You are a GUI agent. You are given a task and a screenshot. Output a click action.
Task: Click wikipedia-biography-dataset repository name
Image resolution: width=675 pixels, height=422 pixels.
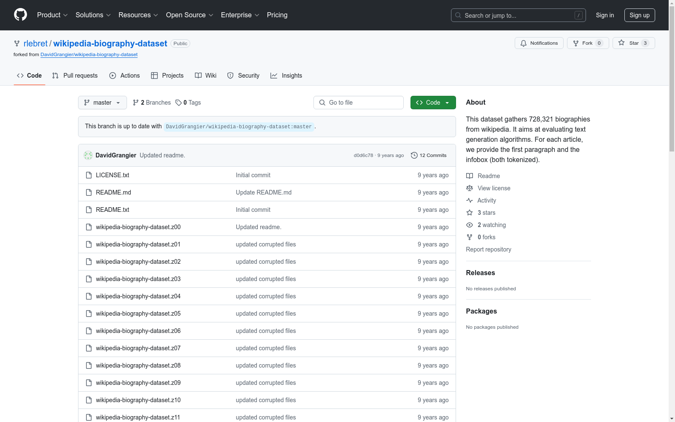click(x=110, y=43)
